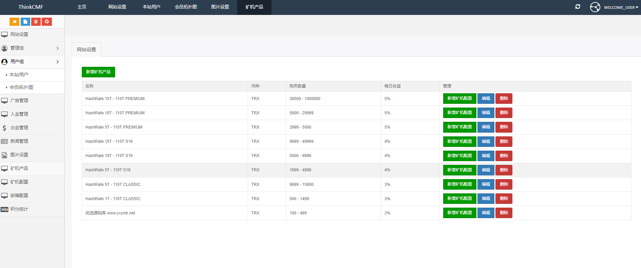Open 广告管理 in the sidebar
This screenshot has height=268, width=641.
(32, 101)
